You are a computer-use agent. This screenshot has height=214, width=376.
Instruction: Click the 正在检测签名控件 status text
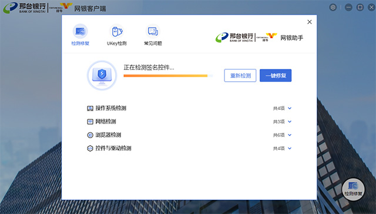pos(149,68)
